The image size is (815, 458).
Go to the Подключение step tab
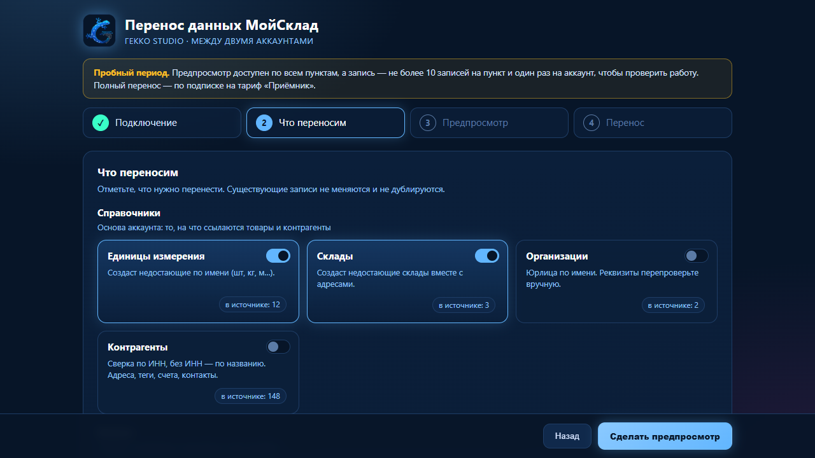(x=162, y=123)
